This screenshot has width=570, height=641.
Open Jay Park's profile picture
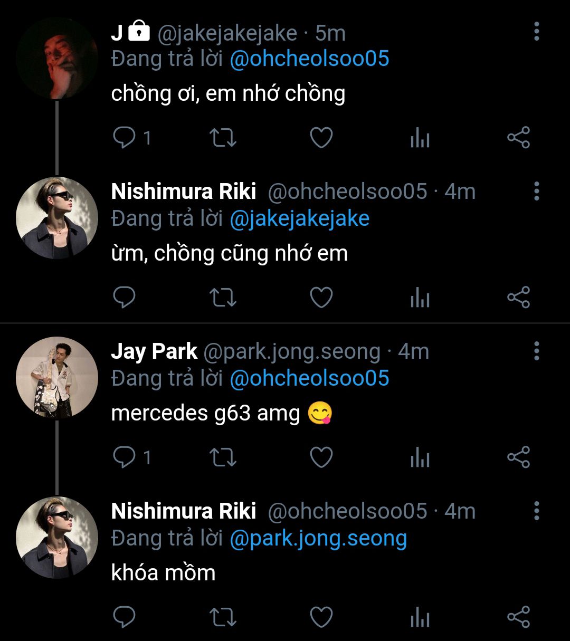point(57,378)
